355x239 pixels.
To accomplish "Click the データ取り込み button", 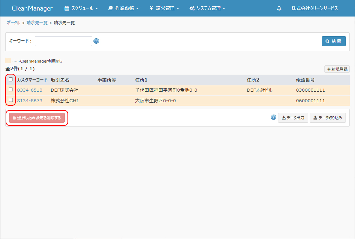I will click(328, 118).
